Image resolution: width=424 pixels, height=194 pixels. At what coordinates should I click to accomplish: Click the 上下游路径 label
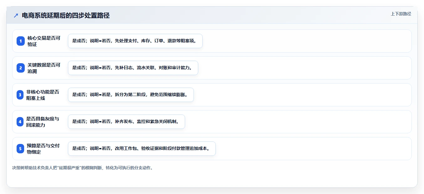pos(401,14)
